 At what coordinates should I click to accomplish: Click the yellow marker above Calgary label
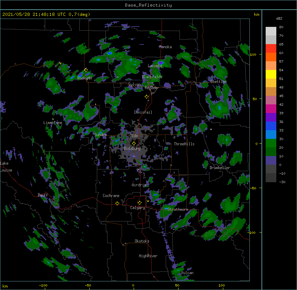point(140,203)
